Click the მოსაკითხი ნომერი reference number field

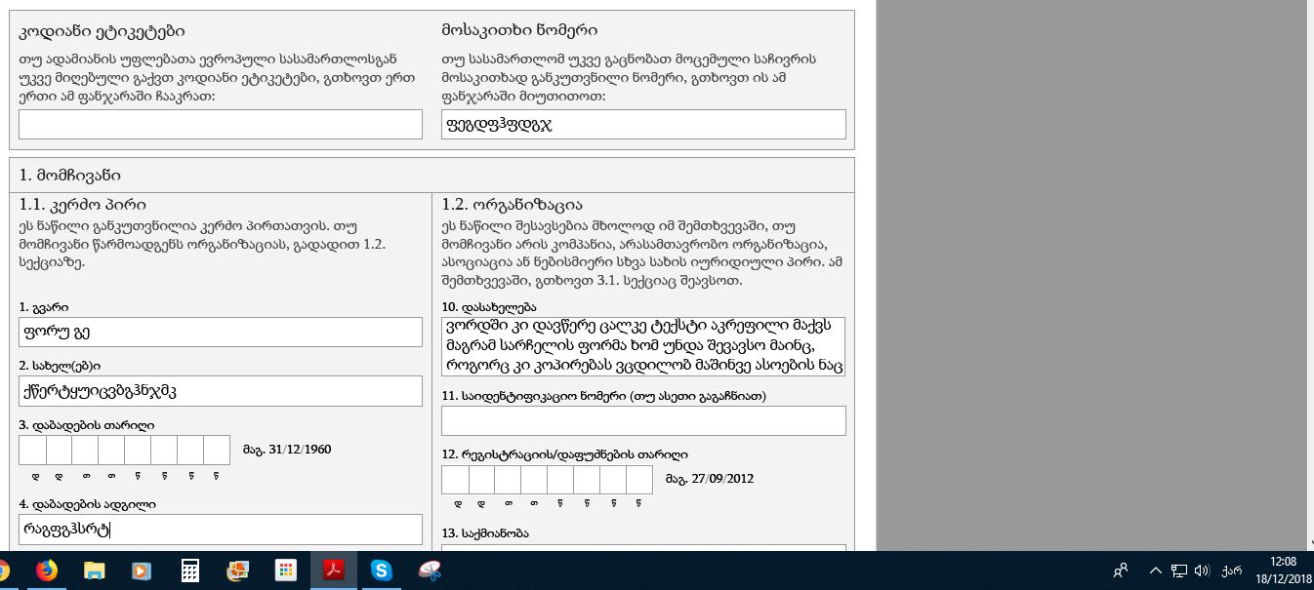pos(643,124)
